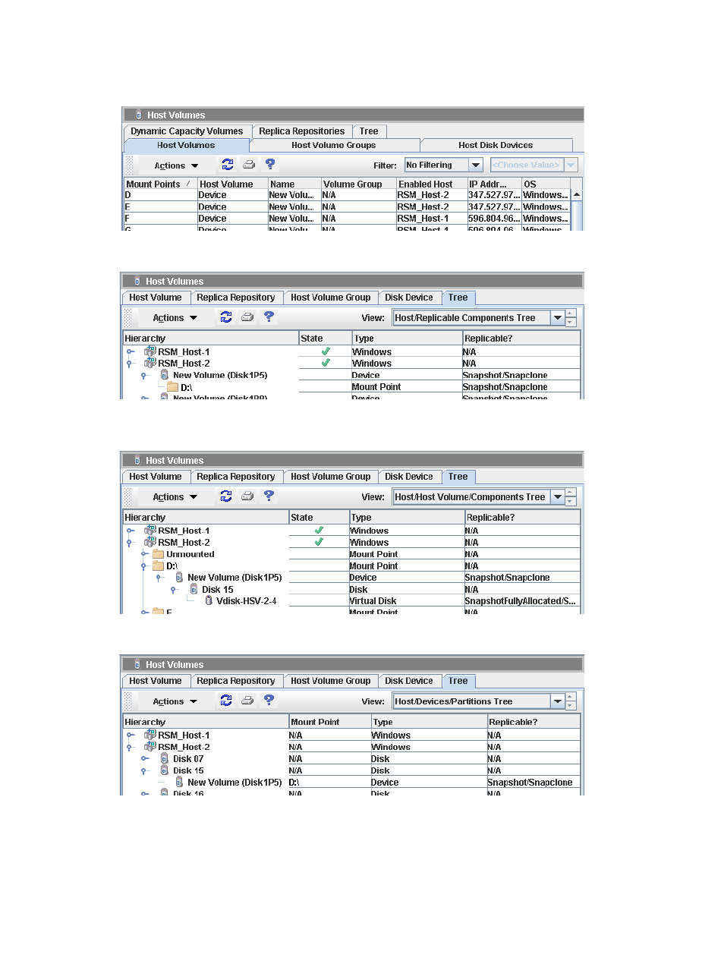The image size is (724, 964).
Task: Expand the Disk 07 node
Action: (x=144, y=758)
